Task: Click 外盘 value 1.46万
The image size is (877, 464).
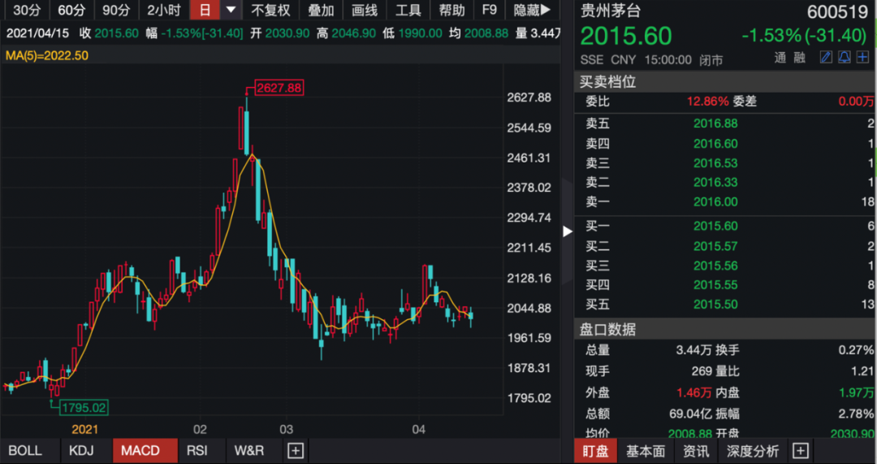Action: click(693, 393)
